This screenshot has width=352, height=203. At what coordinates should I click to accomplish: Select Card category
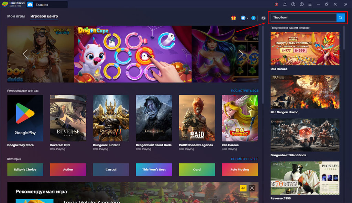coord(197,169)
